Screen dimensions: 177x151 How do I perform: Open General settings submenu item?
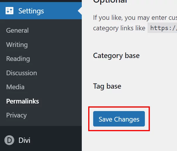pos(18,30)
